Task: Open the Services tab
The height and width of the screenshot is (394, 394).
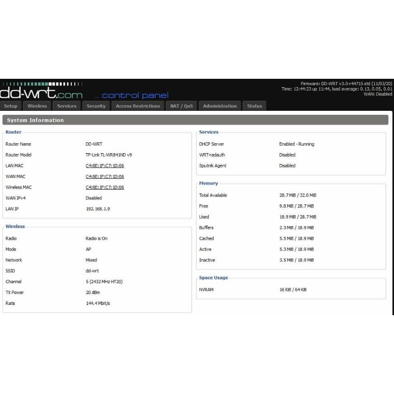Action: click(x=66, y=106)
